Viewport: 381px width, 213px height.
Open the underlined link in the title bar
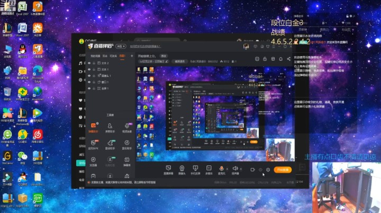pyautogui.click(x=146, y=46)
